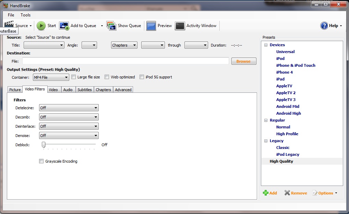This screenshot has height=214, width=349.
Task: Select the AppleTV 2 preset
Action: click(286, 93)
